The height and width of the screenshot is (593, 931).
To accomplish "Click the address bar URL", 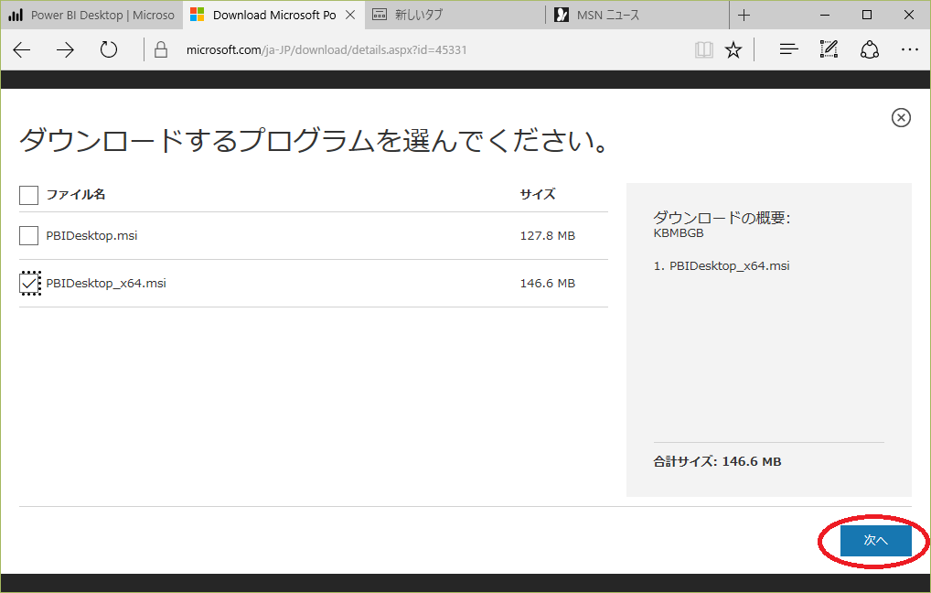I will tap(326, 50).
